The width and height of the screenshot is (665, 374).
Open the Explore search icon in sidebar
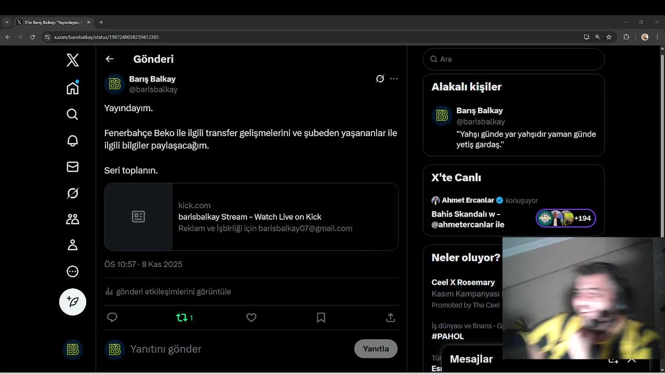click(73, 114)
